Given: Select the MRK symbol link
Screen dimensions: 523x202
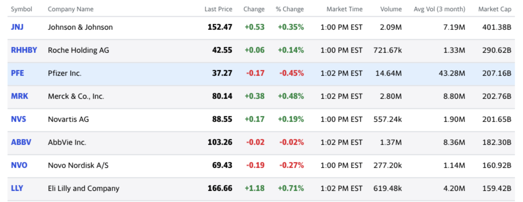Looking at the screenshot, I should [19, 96].
